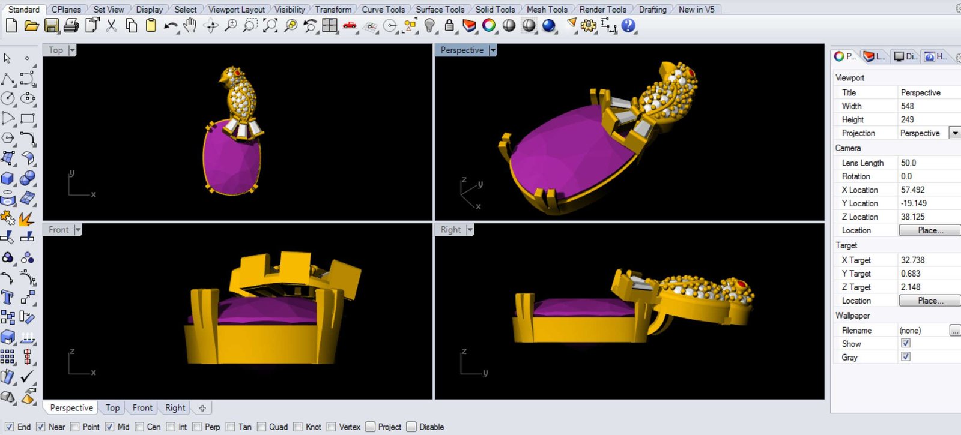Click the light bulb Hide objects icon
This screenshot has width=961, height=435.
[429, 26]
